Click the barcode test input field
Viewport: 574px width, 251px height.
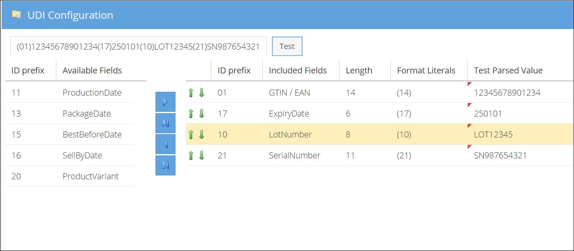pyautogui.click(x=139, y=46)
